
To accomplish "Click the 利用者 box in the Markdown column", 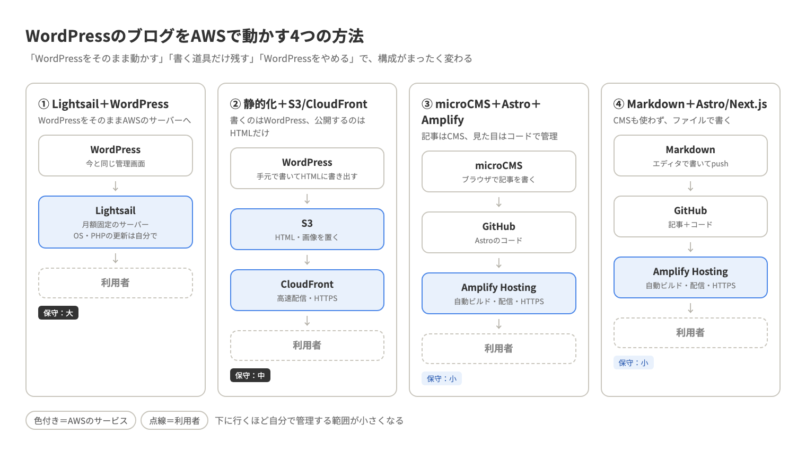I will point(690,333).
